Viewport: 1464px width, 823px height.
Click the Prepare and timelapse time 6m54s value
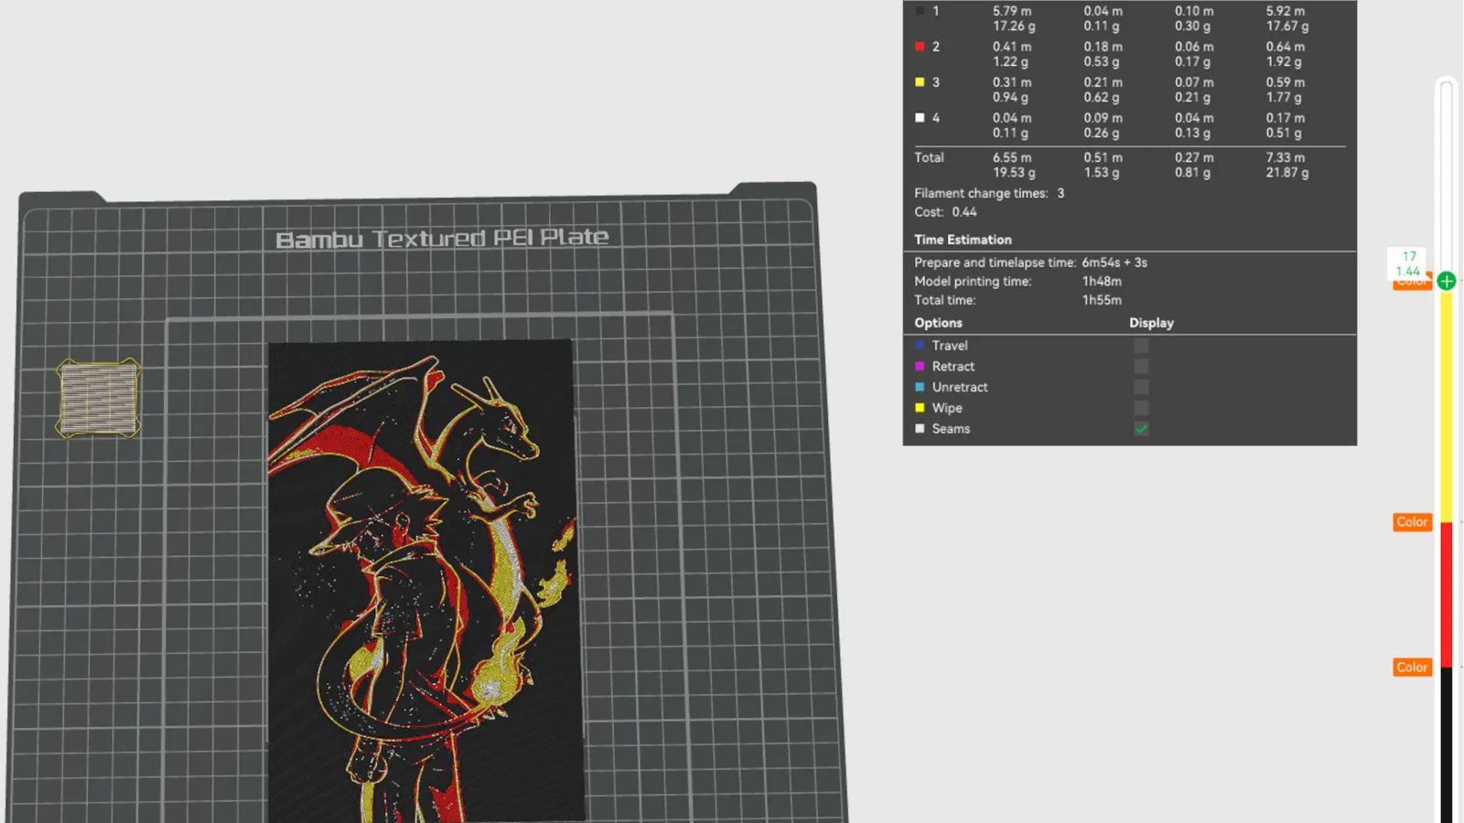point(1114,262)
